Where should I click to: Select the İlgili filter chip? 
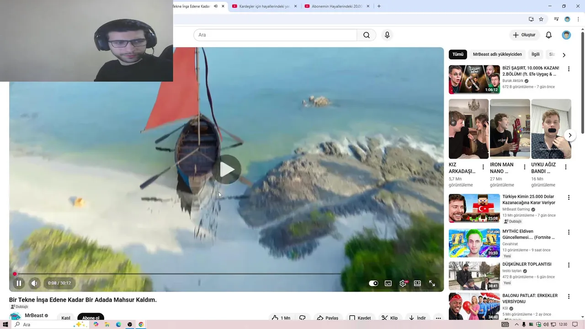(x=536, y=54)
